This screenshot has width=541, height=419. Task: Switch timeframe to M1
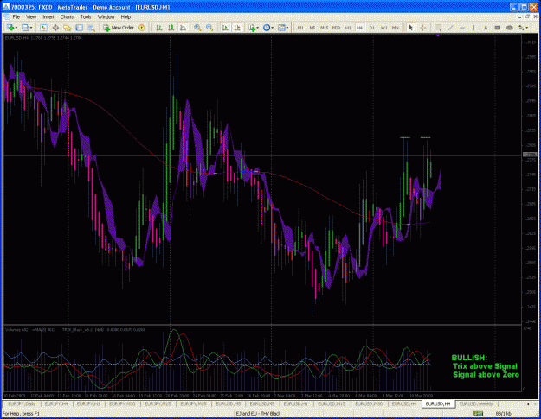(x=300, y=28)
